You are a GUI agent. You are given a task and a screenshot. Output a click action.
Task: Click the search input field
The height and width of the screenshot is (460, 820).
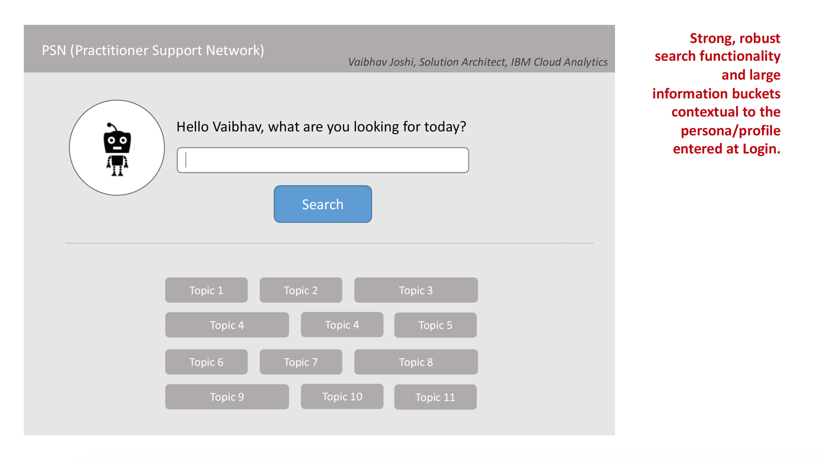323,160
